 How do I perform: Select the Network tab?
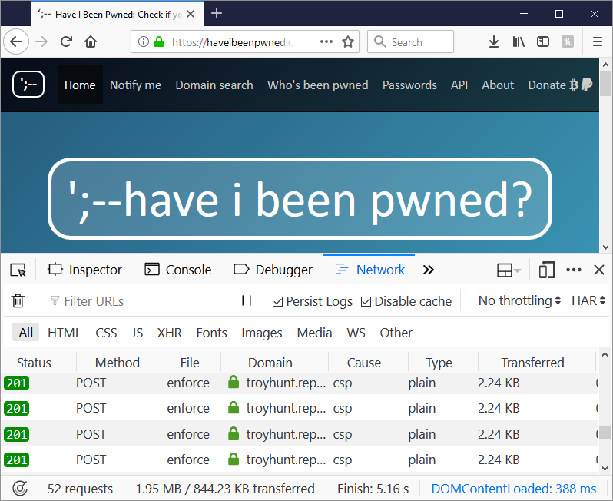tap(370, 270)
